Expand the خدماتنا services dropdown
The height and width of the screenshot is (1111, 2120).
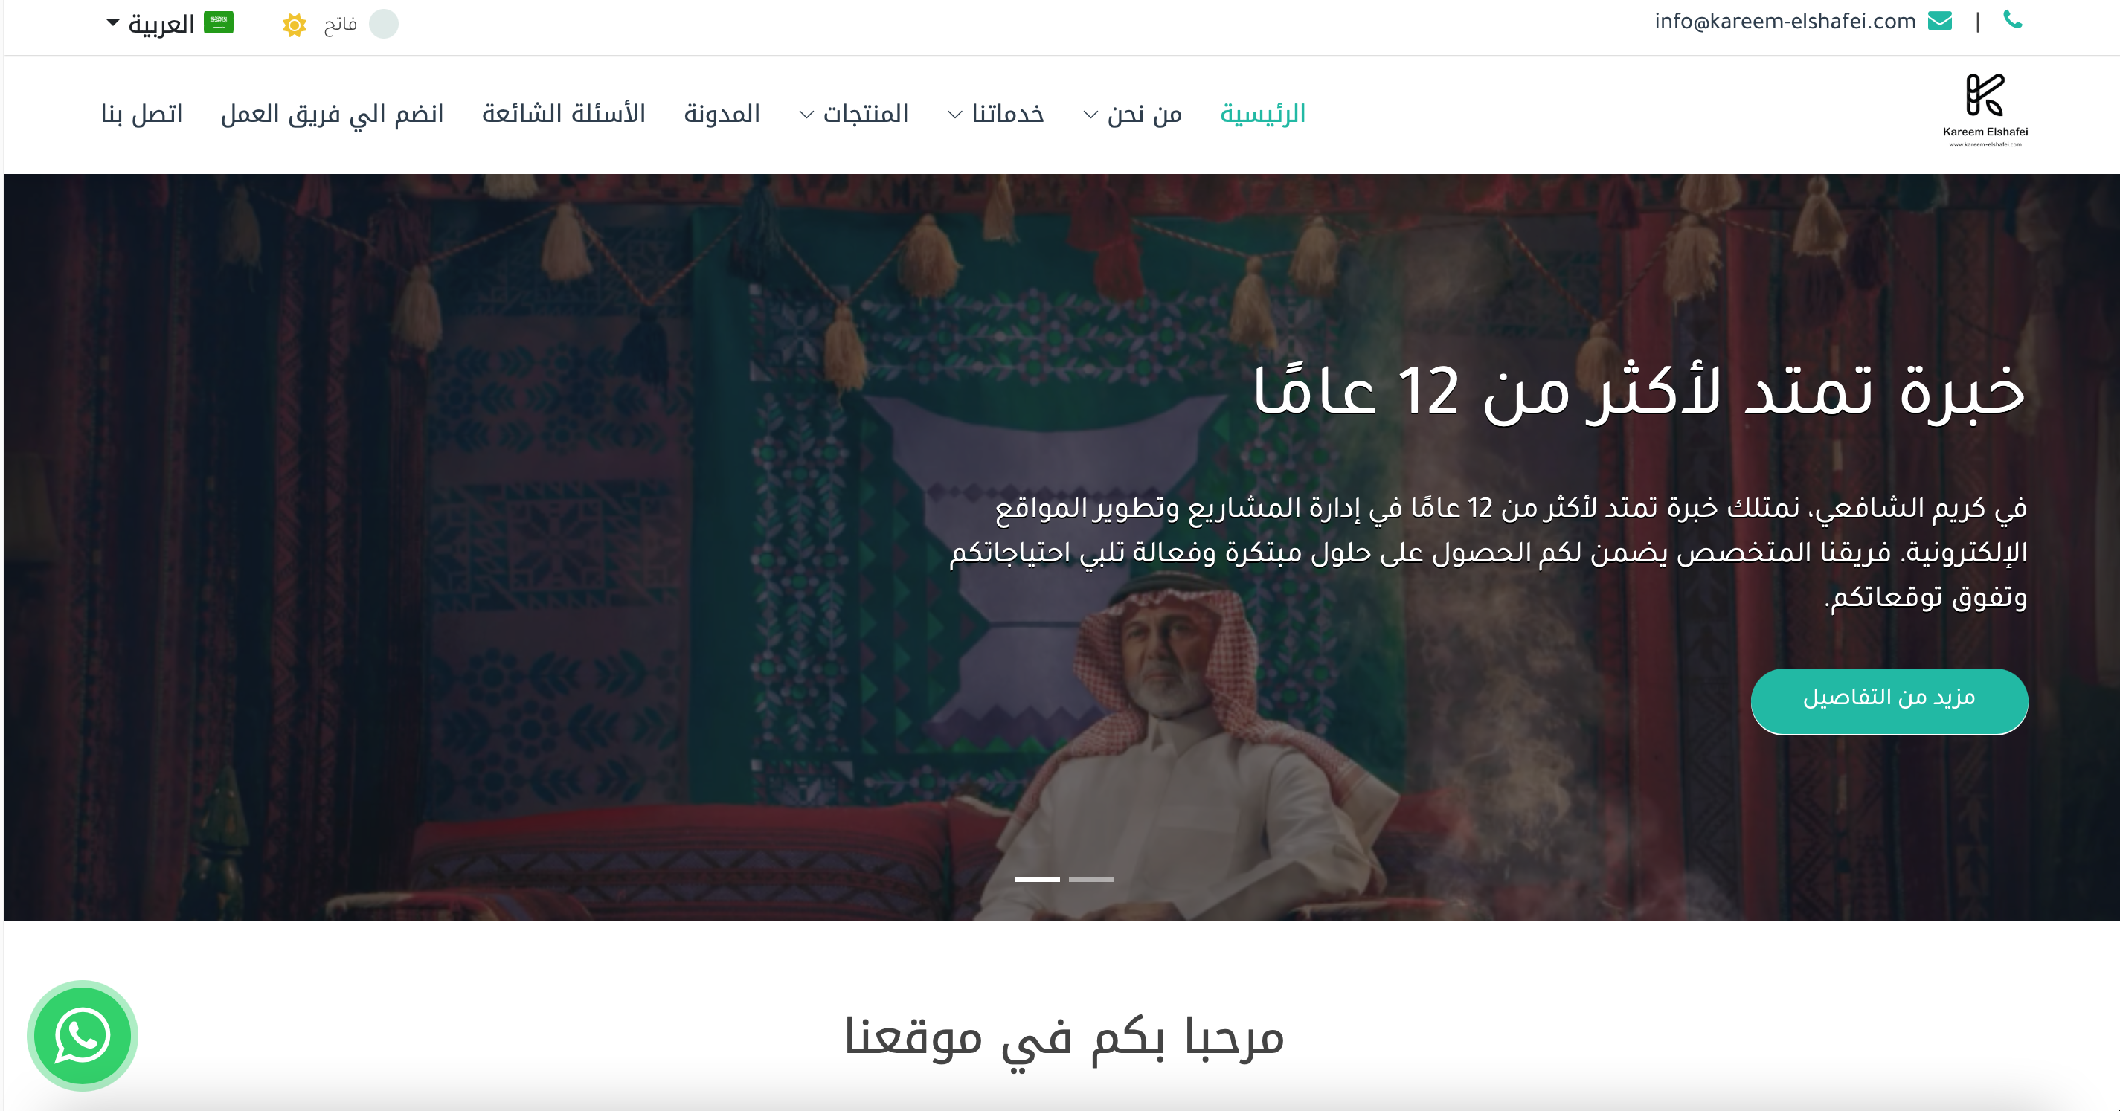click(x=996, y=114)
